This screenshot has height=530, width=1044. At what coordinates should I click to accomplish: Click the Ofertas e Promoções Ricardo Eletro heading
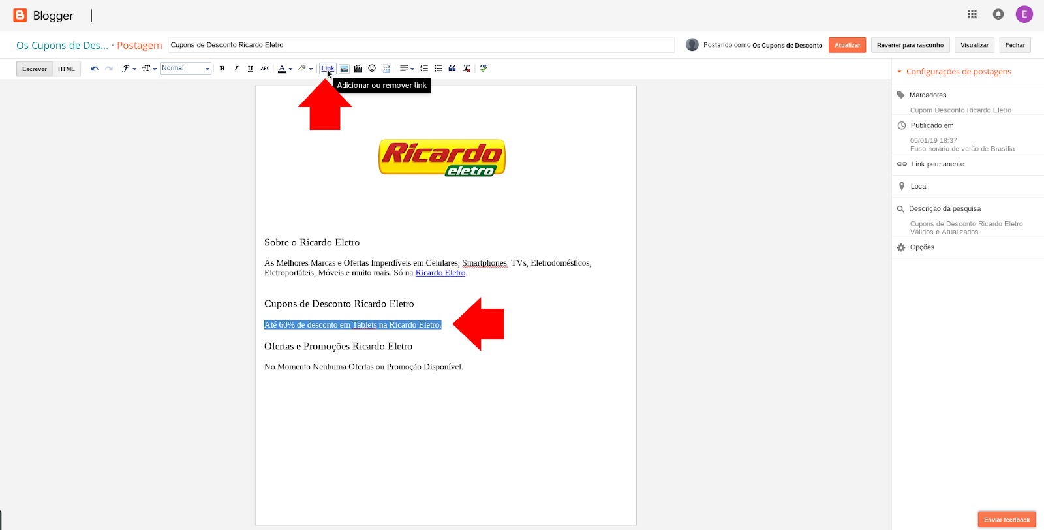coord(338,346)
